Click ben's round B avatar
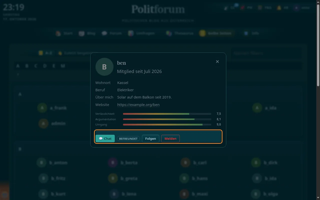This screenshot has width=320, height=200. pyautogui.click(x=104, y=67)
